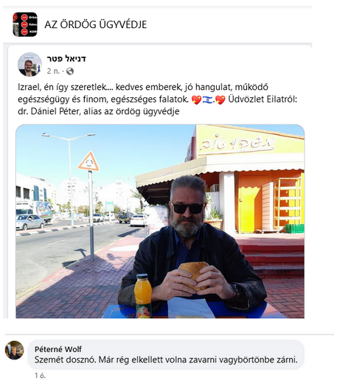Click the bun held by the man
Screen dimensions: 337x386
coord(194,275)
